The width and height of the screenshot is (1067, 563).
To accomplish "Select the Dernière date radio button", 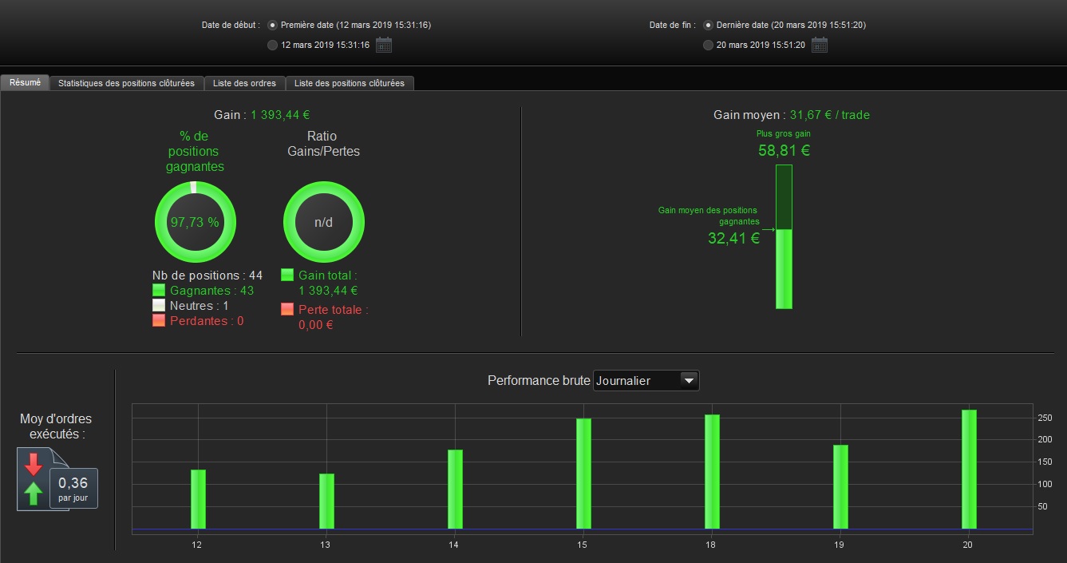I will [x=708, y=25].
